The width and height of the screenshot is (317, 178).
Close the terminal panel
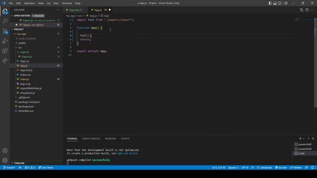tap(313, 138)
